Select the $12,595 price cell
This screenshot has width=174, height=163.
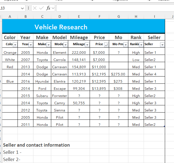pyautogui.click(x=99, y=80)
